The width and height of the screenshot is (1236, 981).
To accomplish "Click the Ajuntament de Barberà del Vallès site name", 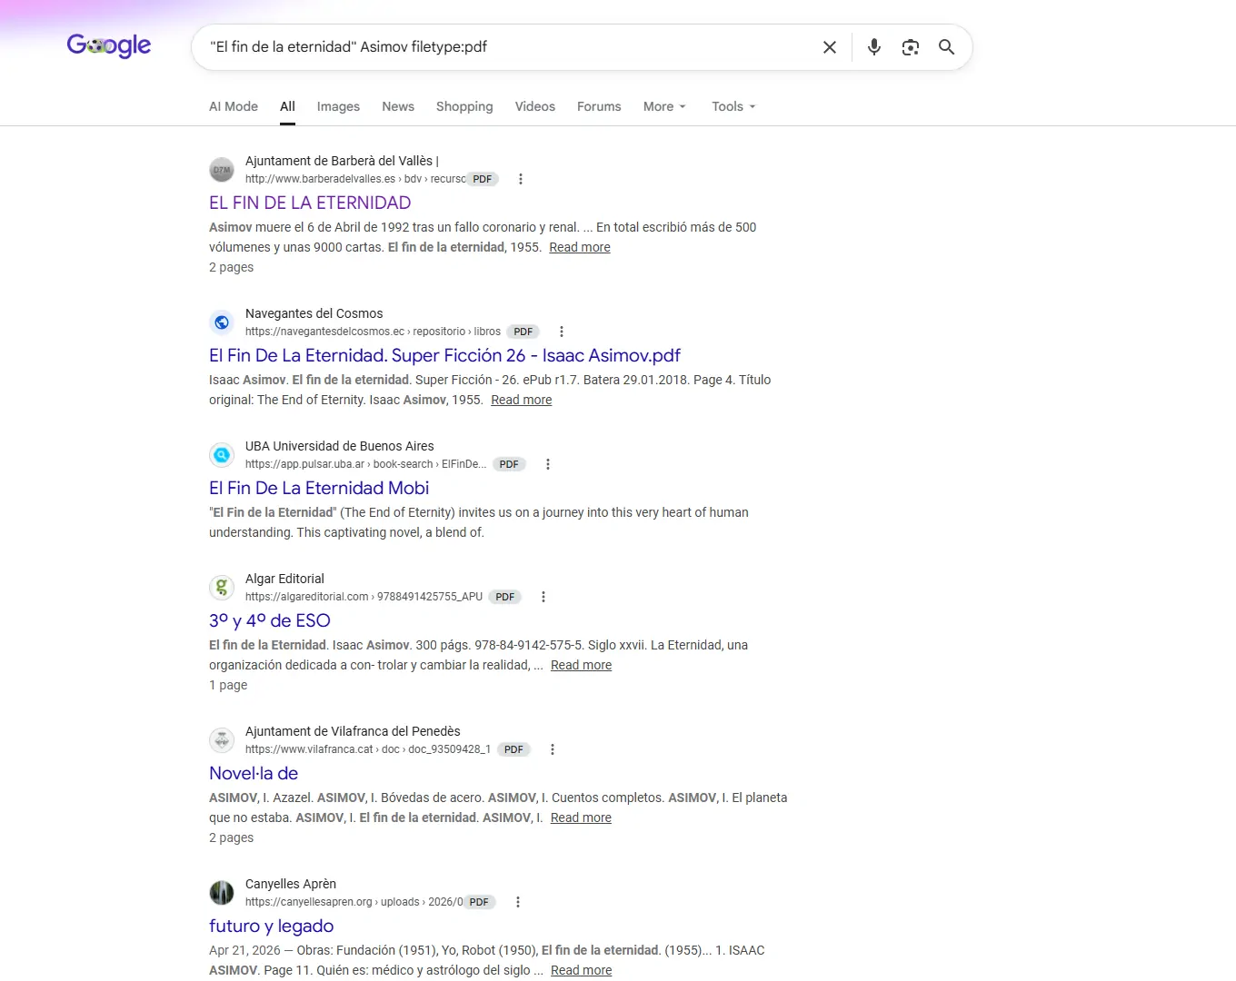I will [342, 161].
